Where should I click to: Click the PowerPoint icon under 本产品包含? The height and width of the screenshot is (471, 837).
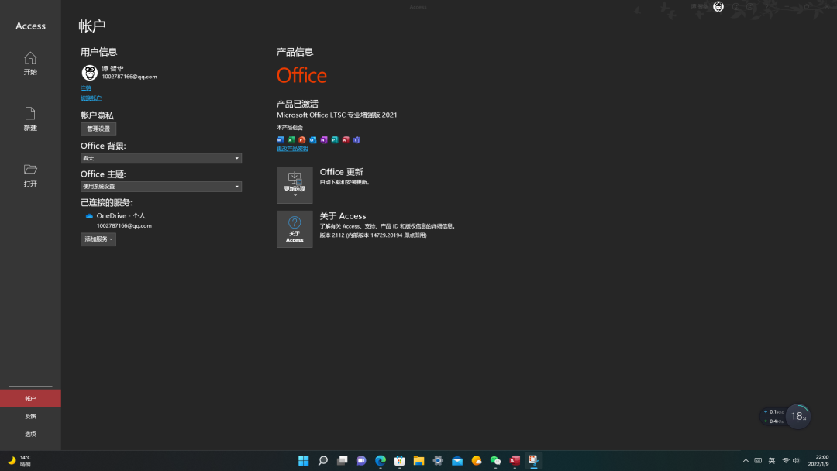pyautogui.click(x=301, y=140)
